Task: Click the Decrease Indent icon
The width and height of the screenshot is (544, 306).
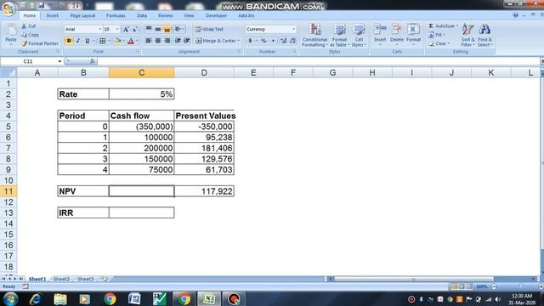Action: pos(178,41)
